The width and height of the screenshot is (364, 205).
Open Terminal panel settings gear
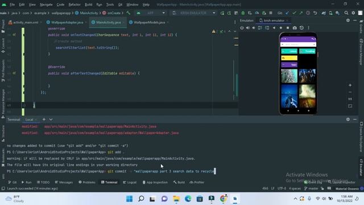pyautogui.click(x=348, y=119)
